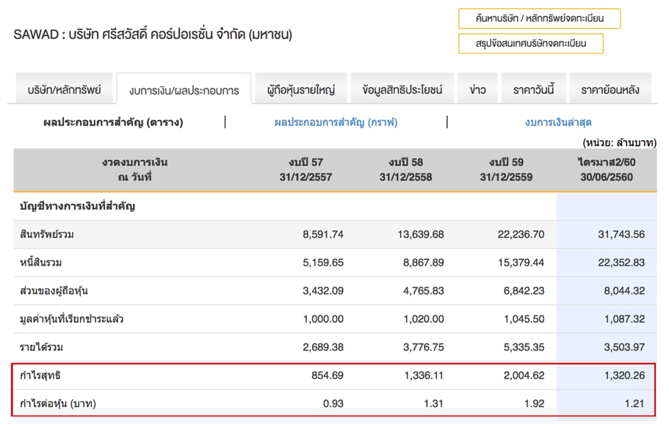Go to the ข้อมูลสิทธิประโยชน์ tab

pos(402,90)
